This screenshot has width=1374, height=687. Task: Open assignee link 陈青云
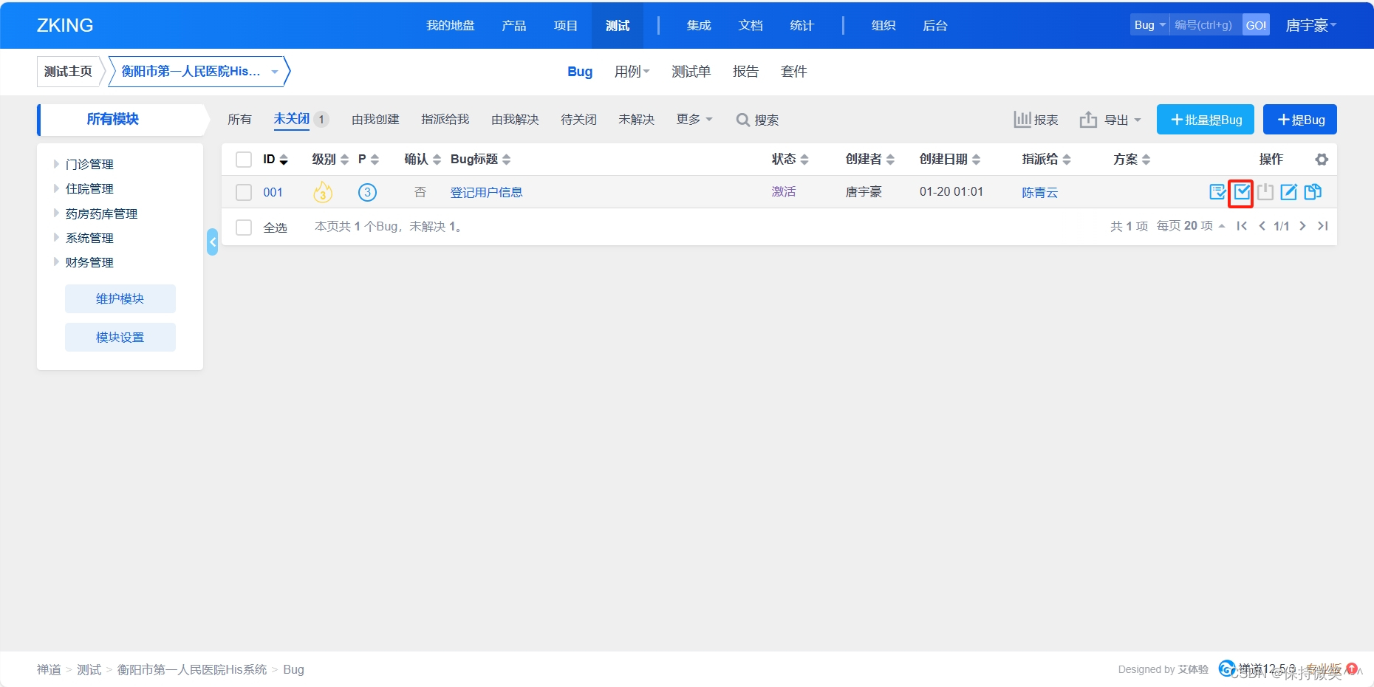point(1040,192)
